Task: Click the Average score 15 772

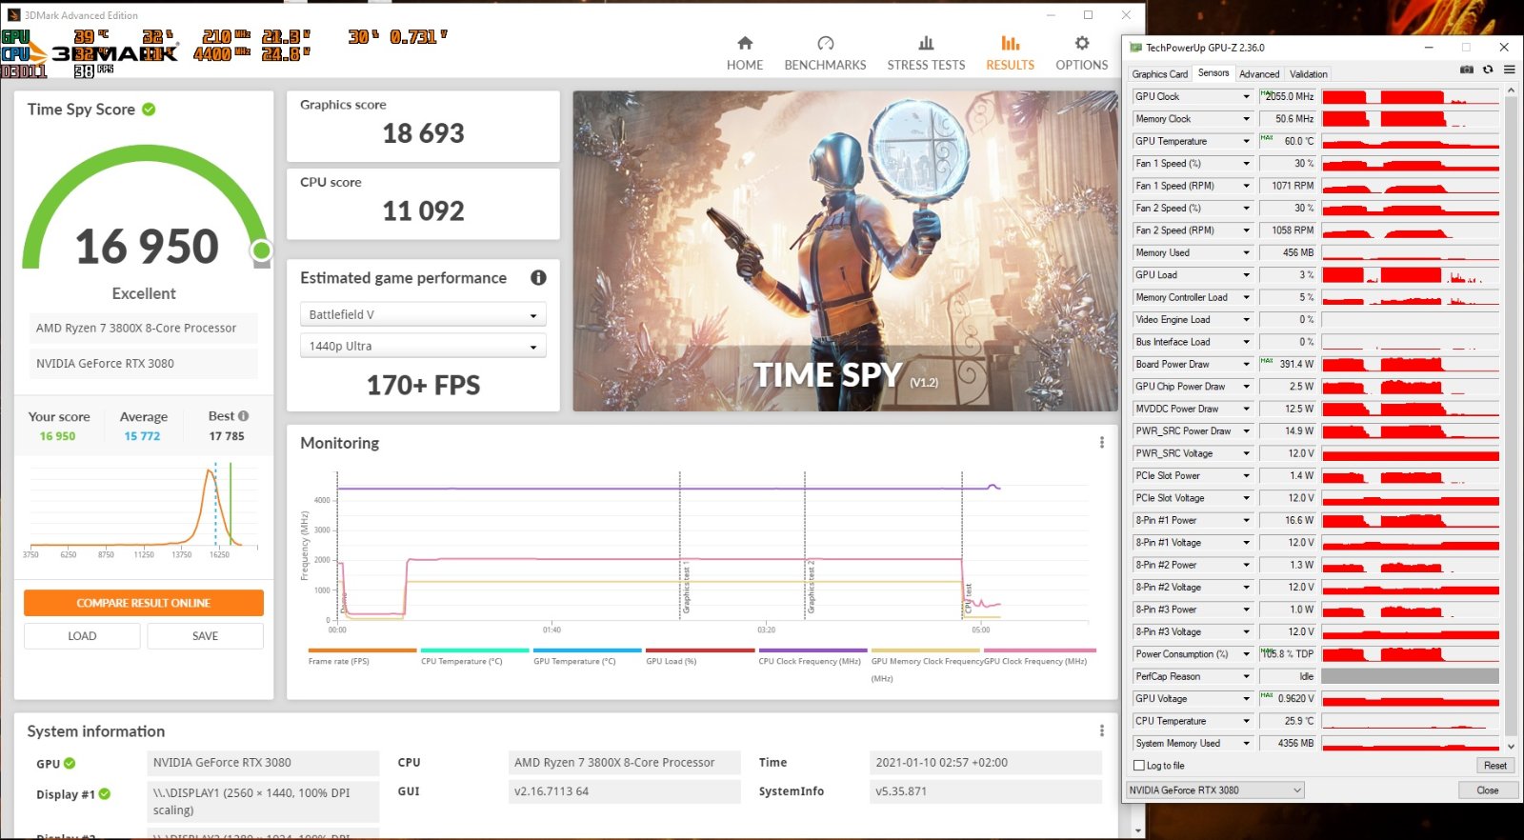Action: [x=142, y=436]
